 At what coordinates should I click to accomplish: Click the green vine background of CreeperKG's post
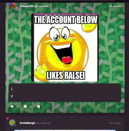112,45
